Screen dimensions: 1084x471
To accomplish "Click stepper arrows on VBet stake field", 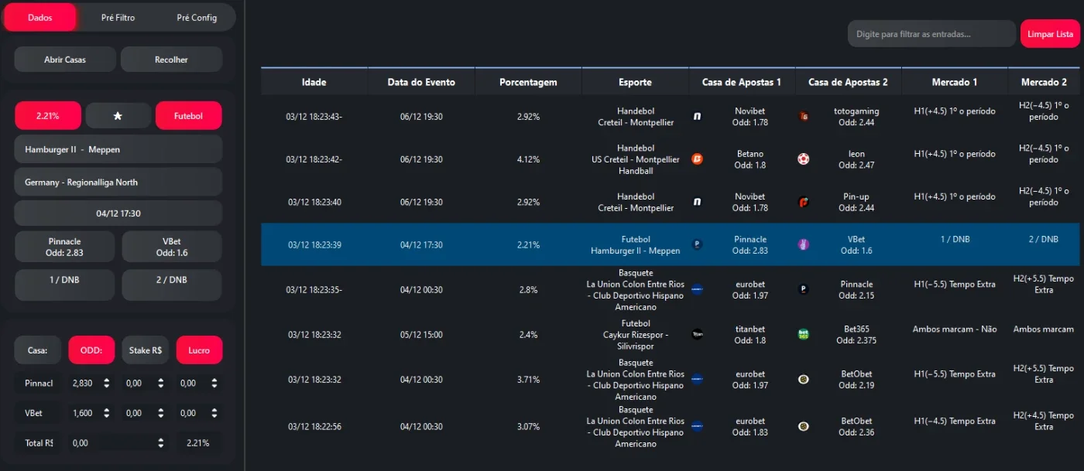I will (x=161, y=413).
